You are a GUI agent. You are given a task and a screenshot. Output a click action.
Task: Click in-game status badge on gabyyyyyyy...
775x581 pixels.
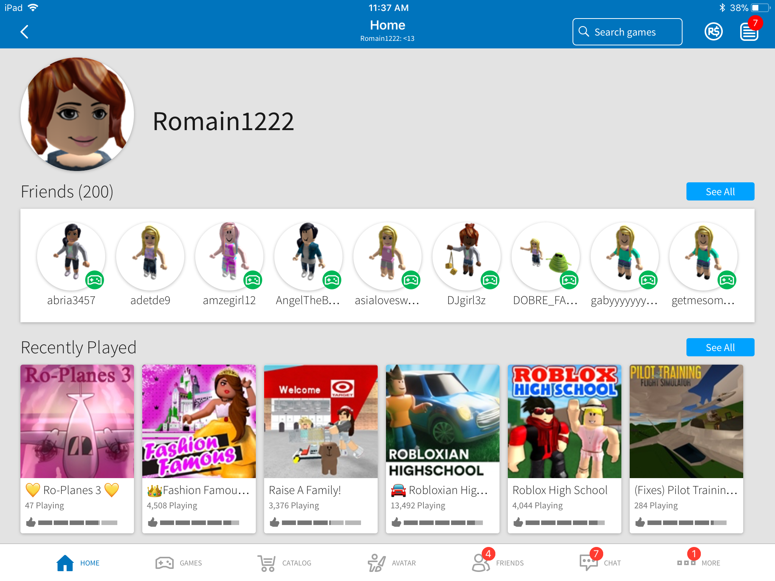(x=648, y=280)
